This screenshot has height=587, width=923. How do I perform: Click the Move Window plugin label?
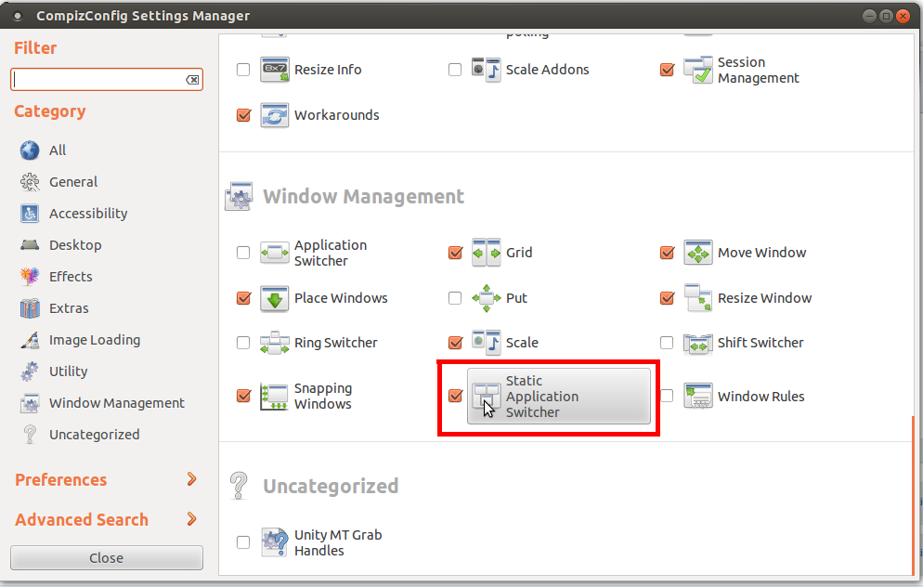click(x=761, y=253)
